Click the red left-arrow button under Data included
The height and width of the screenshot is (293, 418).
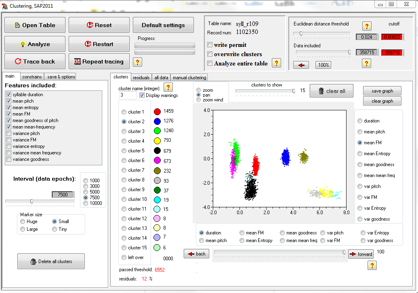[x=301, y=65]
